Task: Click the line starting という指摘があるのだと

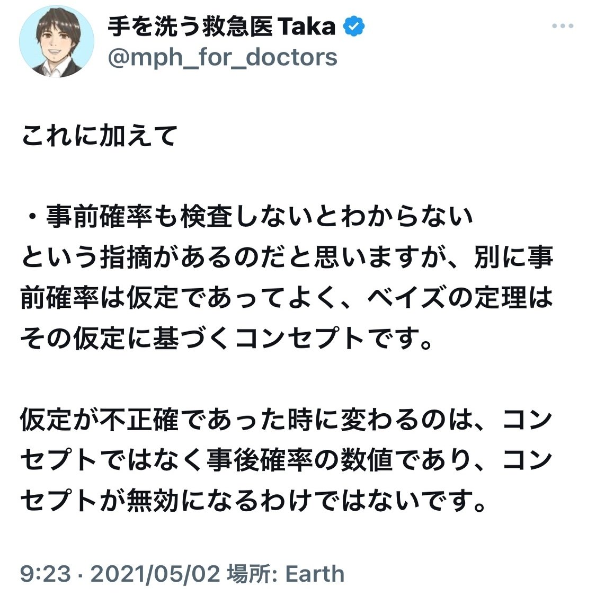Action: click(287, 257)
